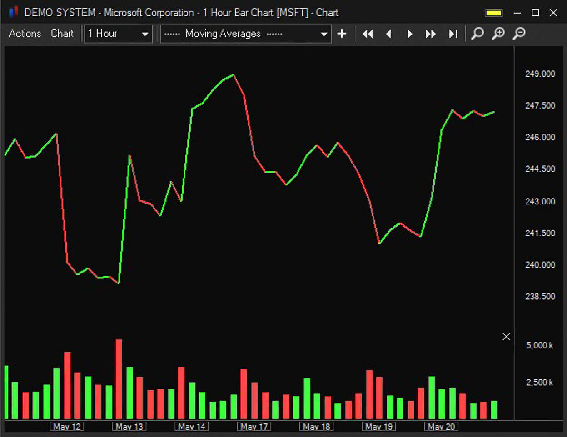The width and height of the screenshot is (567, 437).
Task: Click the 247.500 price axis label
Action: [x=540, y=105]
